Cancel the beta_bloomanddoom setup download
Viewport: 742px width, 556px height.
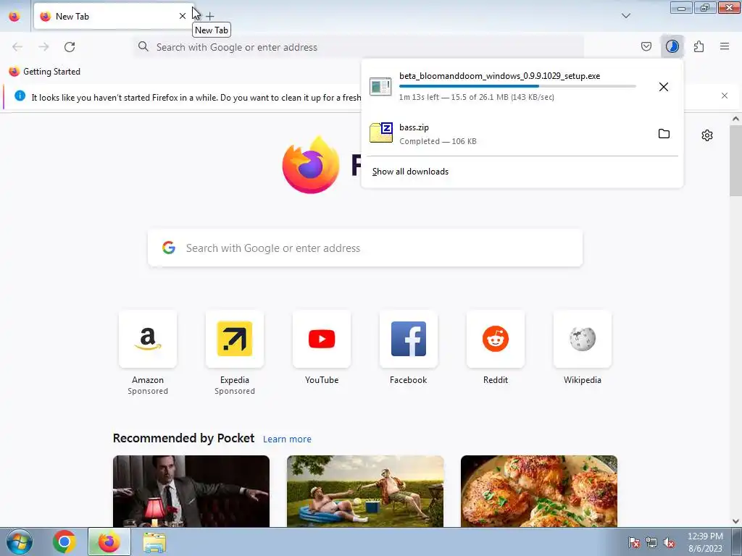[664, 87]
